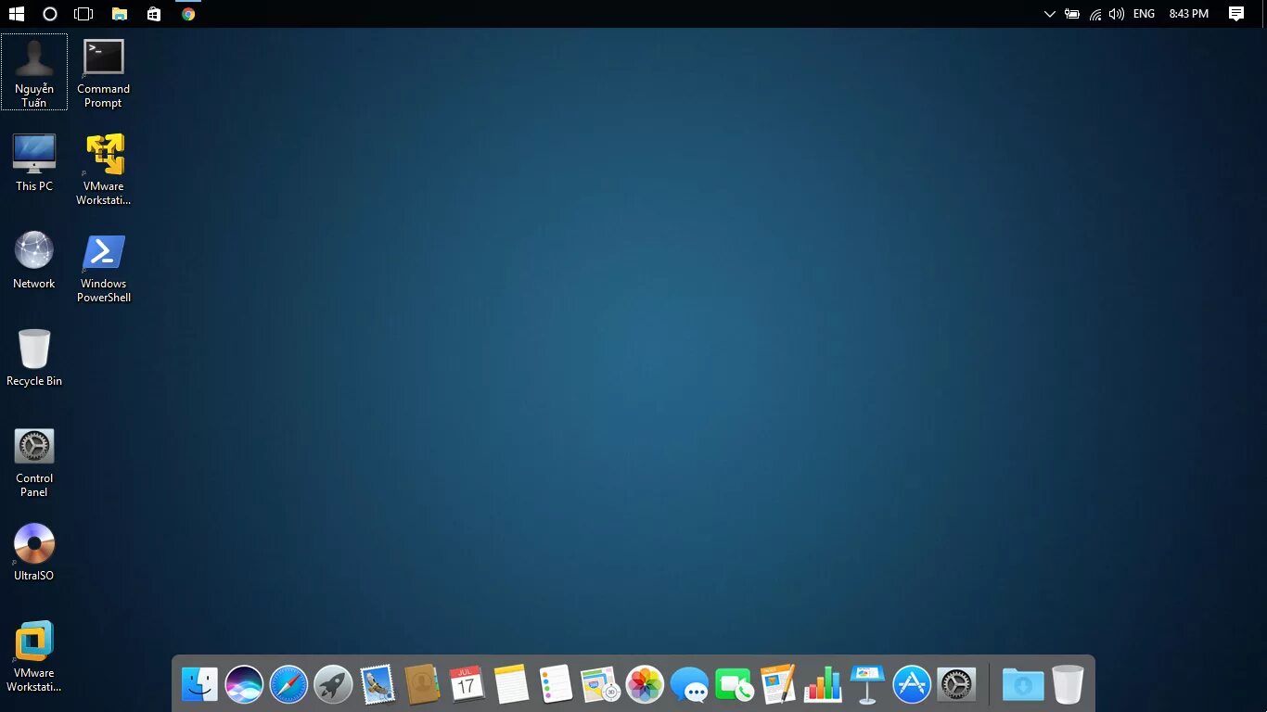The width and height of the screenshot is (1267, 712).
Task: Open System Preferences gear in dock
Action: [956, 685]
